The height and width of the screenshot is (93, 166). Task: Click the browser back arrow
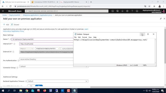(3, 6)
